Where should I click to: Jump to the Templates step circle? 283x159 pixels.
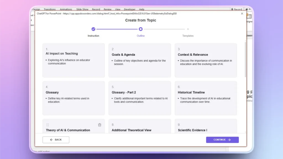[188, 29]
